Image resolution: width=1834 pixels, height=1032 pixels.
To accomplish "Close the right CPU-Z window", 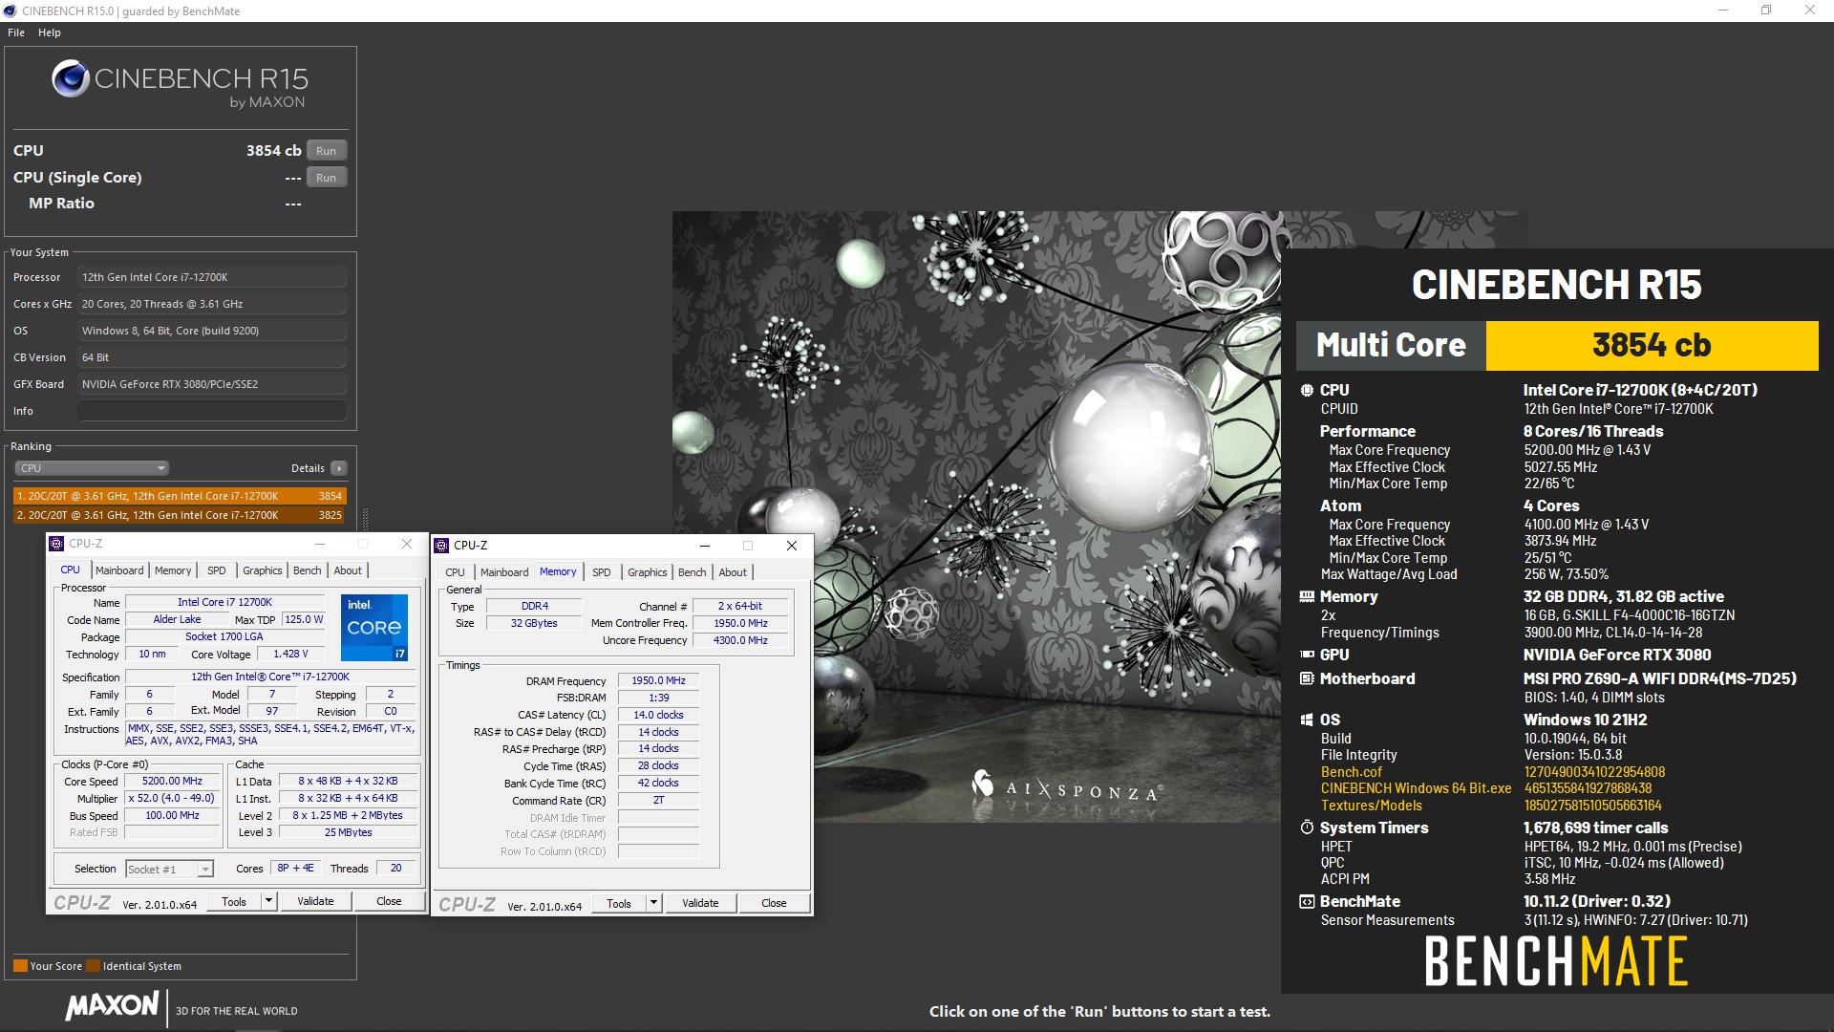I will tap(791, 546).
